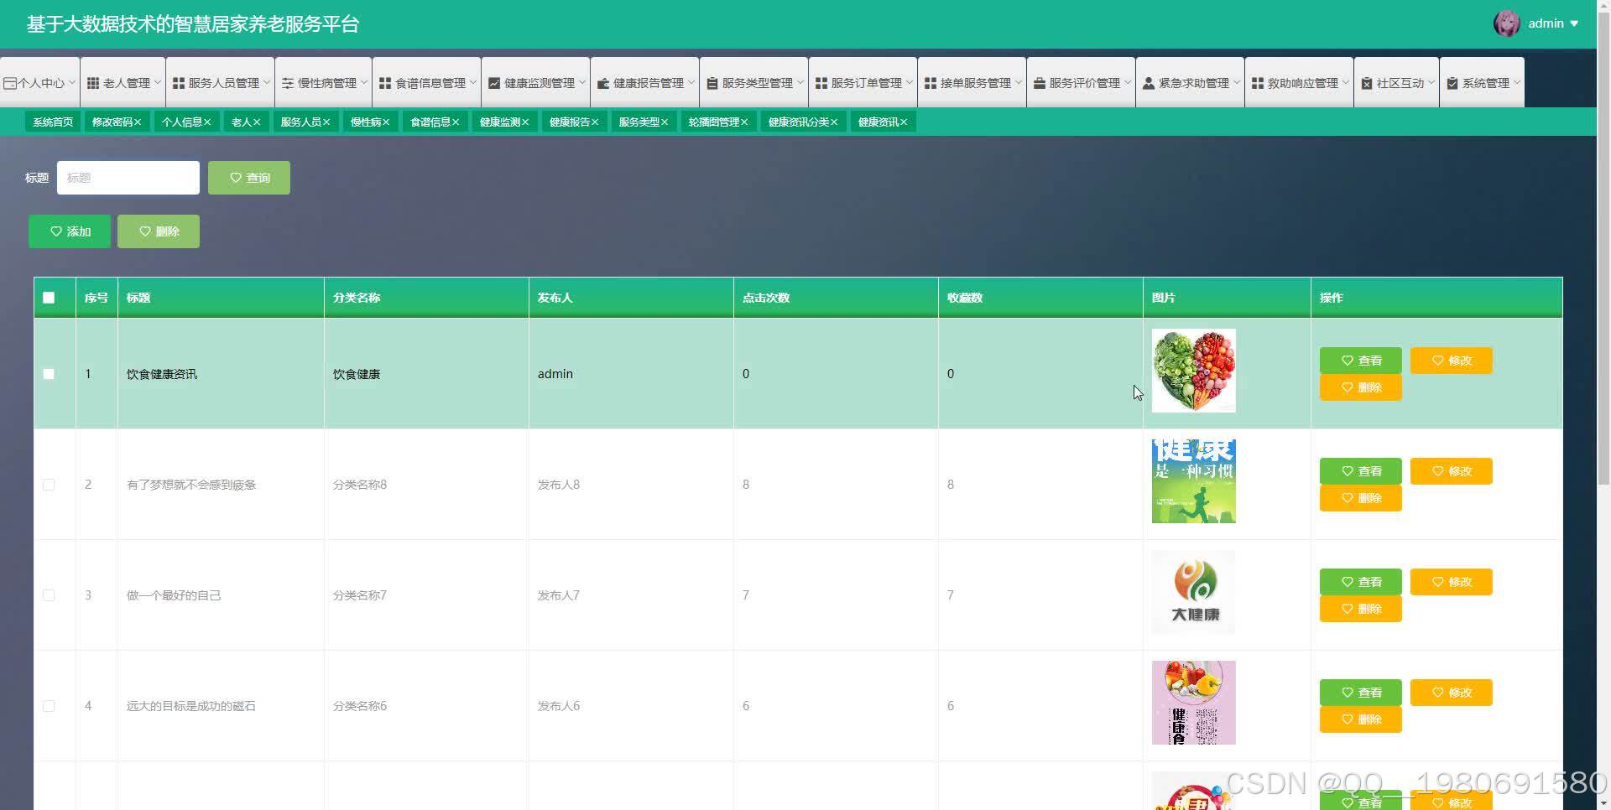Expand the 服务人员管理 menu chevron
The width and height of the screenshot is (1611, 810).
[x=267, y=83]
